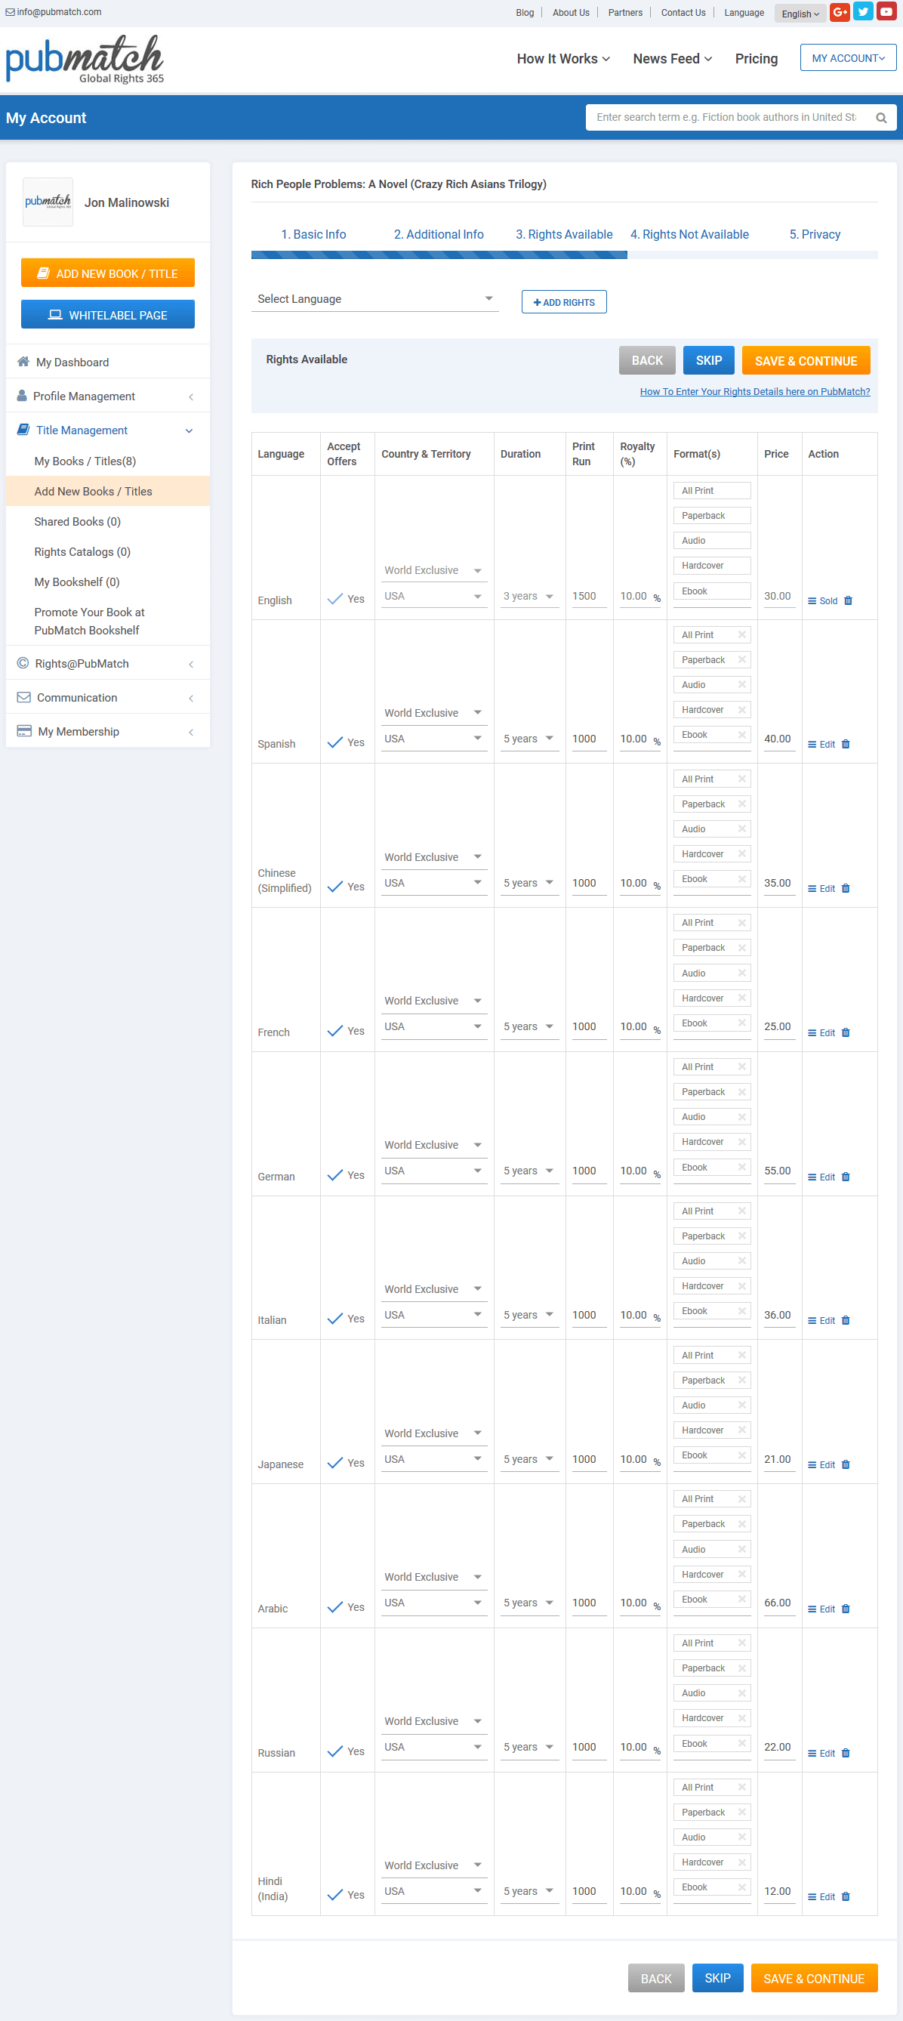Open the English language selector in header
This screenshot has height=2021, width=903.
click(800, 14)
